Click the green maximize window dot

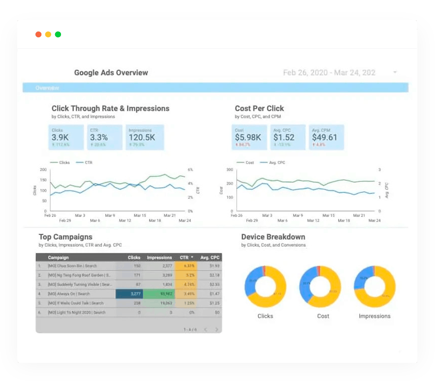(x=58, y=34)
